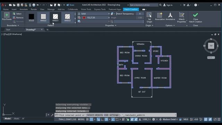
Task: Toggle snap mode grid icon in status bar
Action: coord(92,119)
